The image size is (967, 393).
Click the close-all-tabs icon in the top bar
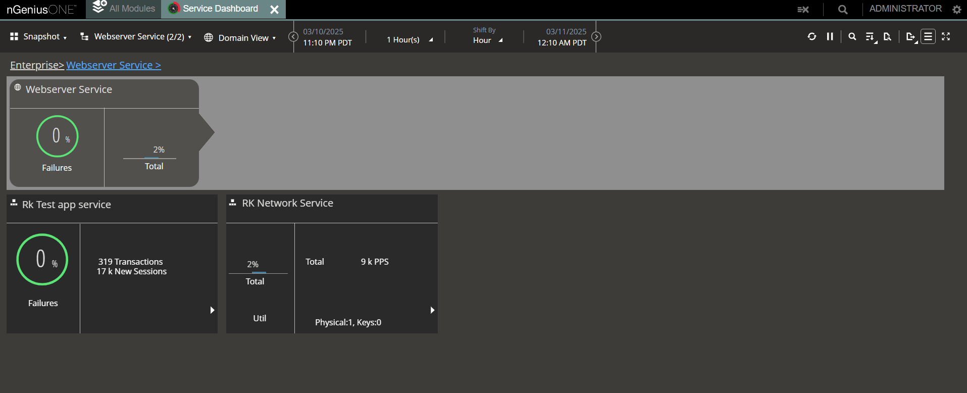803,9
